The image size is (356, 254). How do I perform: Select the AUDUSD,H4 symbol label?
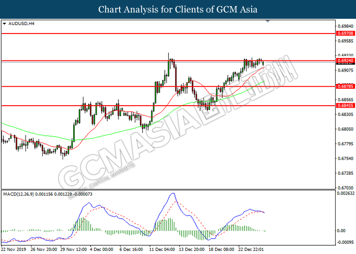[x=21, y=23]
